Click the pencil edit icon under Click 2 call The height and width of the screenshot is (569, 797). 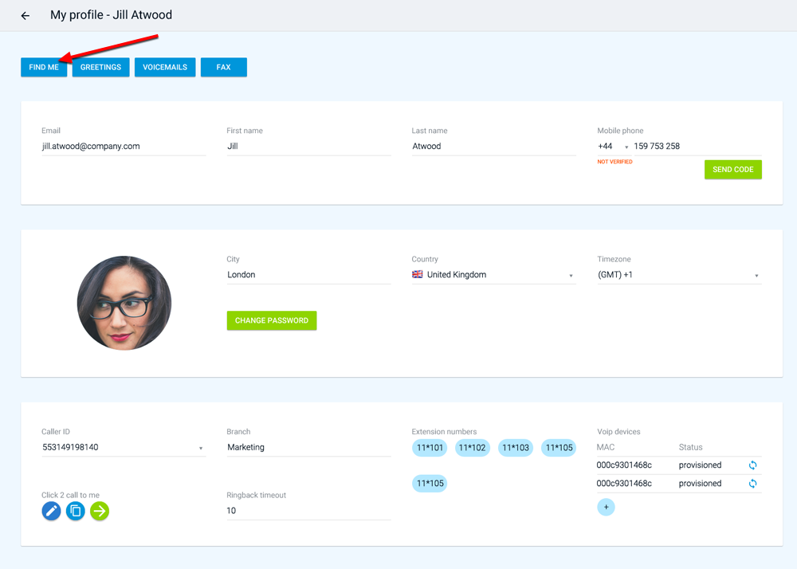[x=51, y=511]
